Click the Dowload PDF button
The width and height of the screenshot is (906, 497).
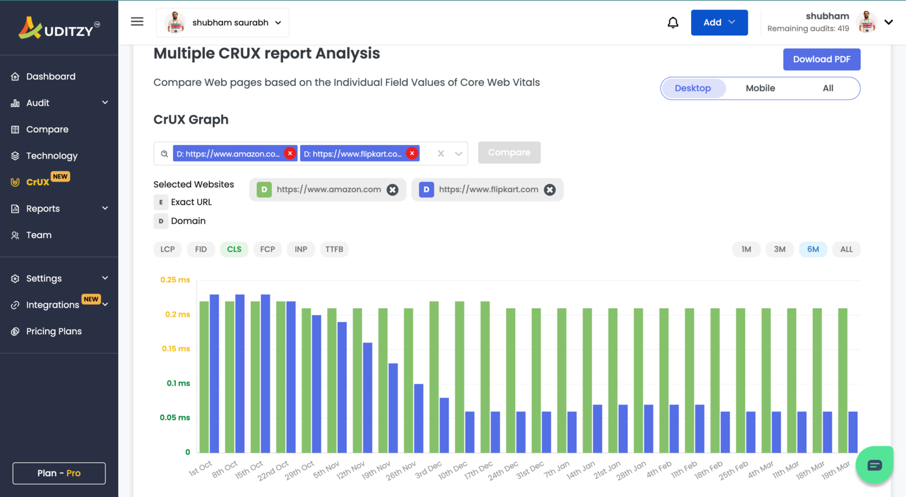[x=821, y=59]
